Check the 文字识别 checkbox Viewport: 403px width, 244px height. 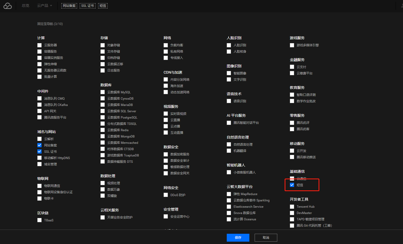229,79
